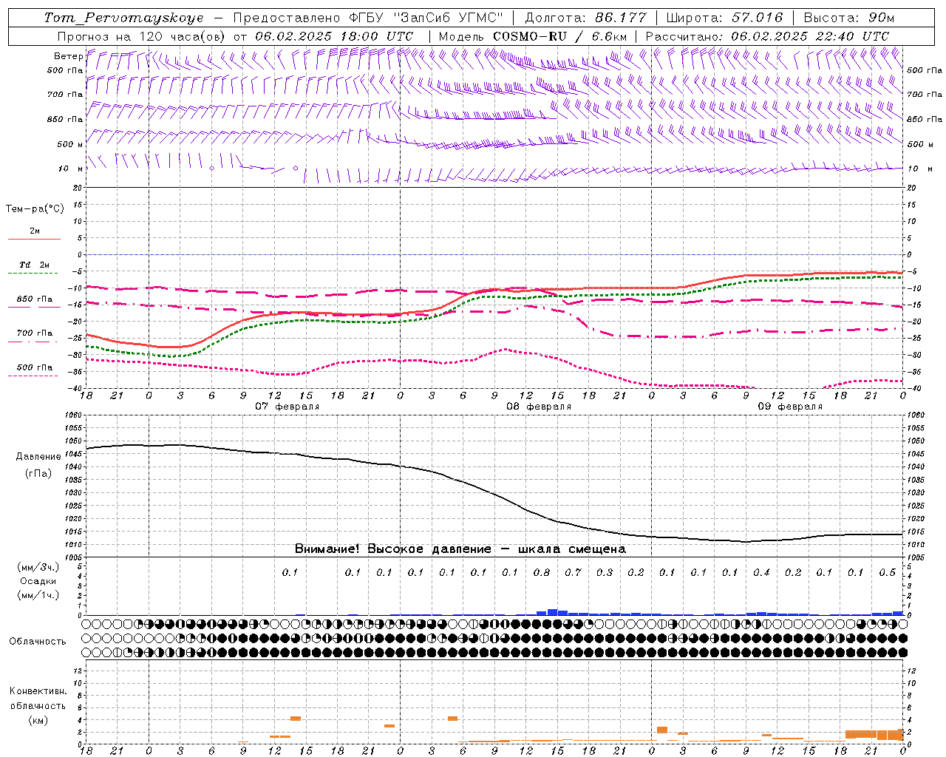This screenshot has width=946, height=757.
Task: Click the 'Ветер' wind panel label
Action: [x=69, y=56]
